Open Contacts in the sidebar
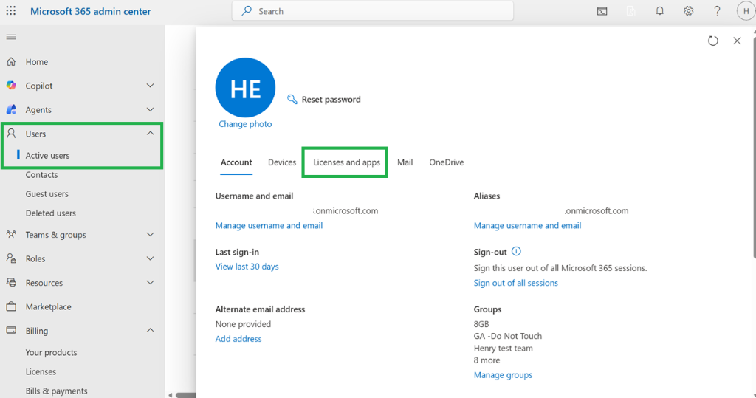The height and width of the screenshot is (398, 756). click(41, 175)
